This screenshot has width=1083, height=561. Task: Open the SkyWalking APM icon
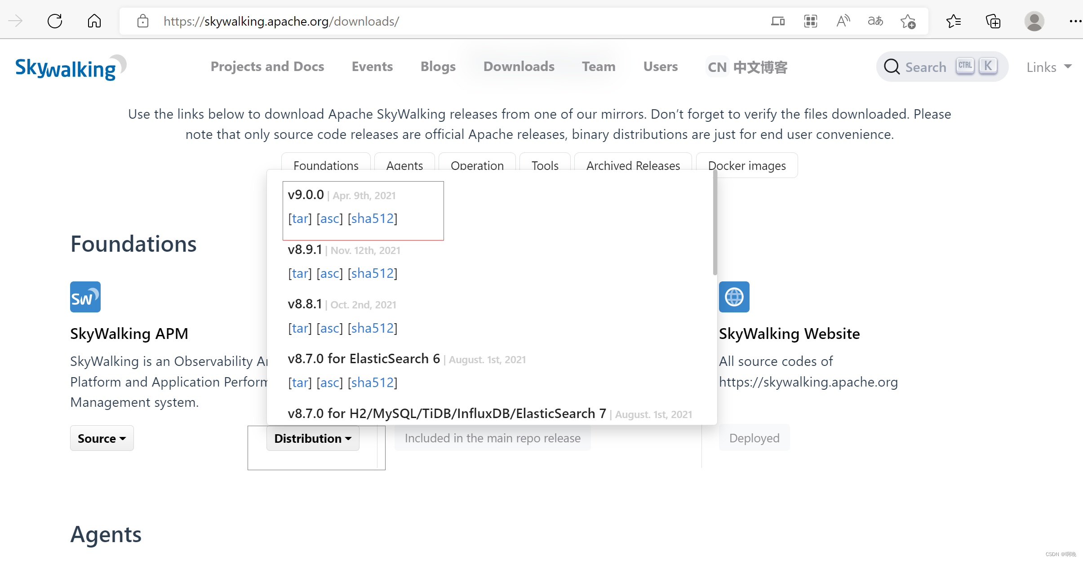85,296
